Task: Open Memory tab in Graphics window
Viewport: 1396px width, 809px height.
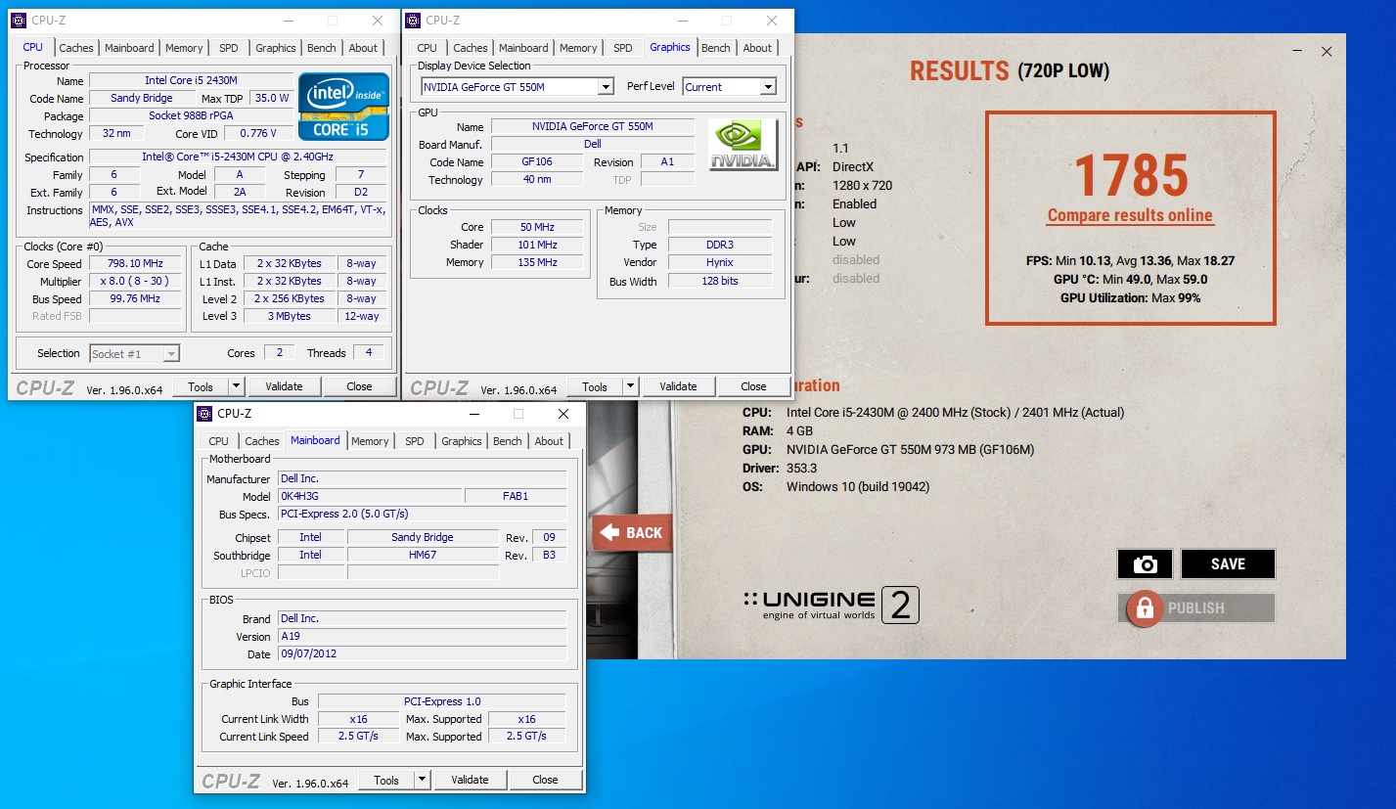Action: [x=578, y=48]
